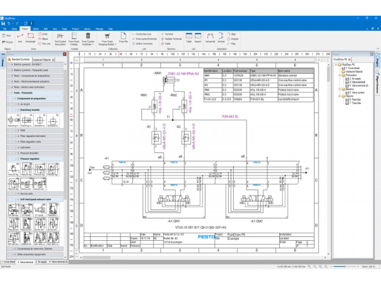
Task: Click the Save icon in quick access toolbar
Action: coord(3,23)
